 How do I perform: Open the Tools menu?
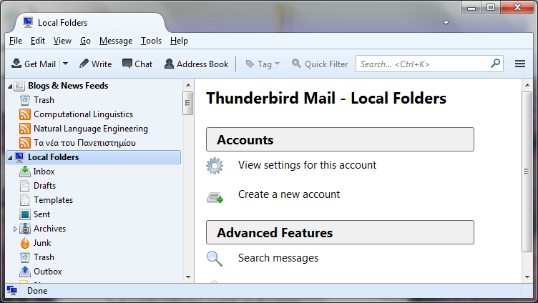point(152,41)
